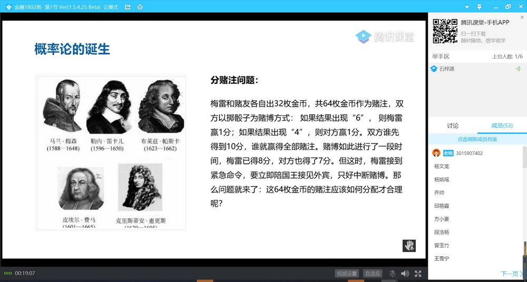Viewport: 527px width, 282px height.
Task: Click the QR code for mobile app
Action: [x=445, y=31]
